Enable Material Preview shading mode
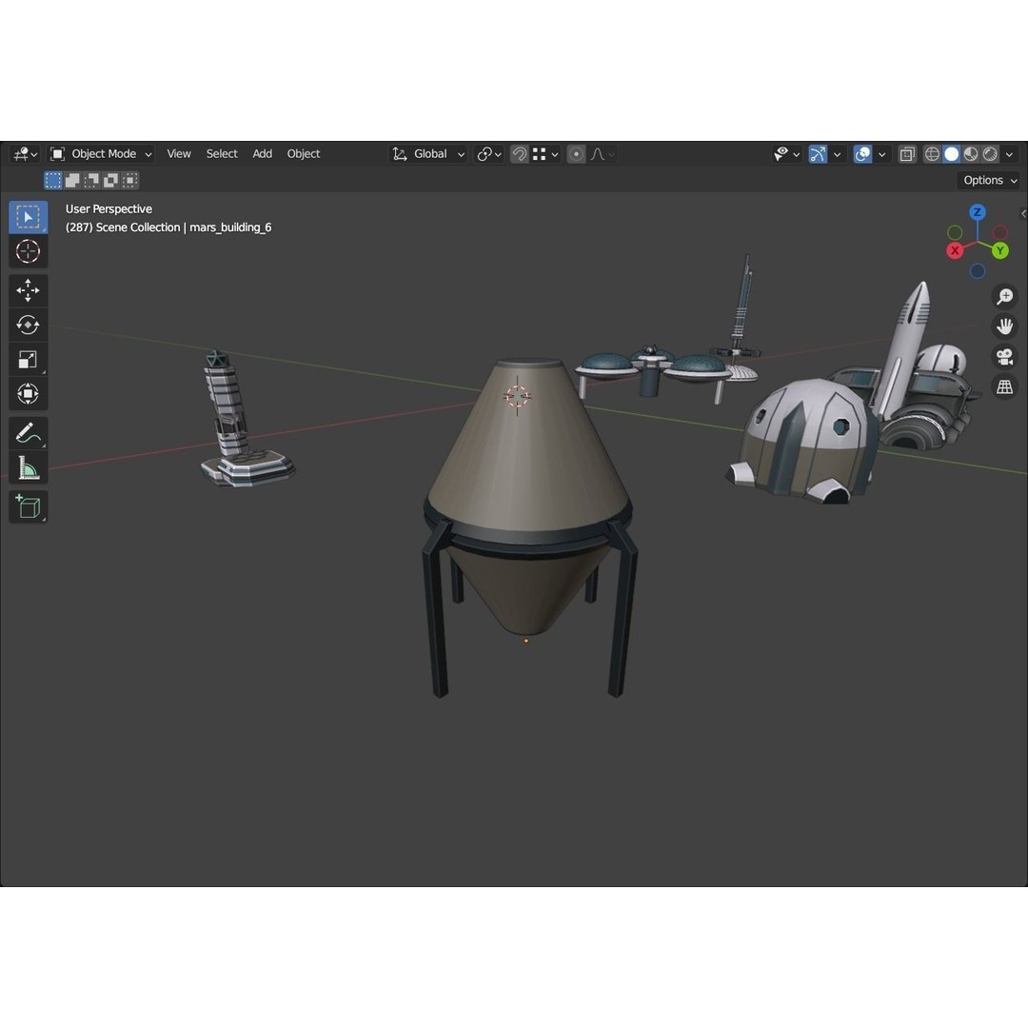 971,153
